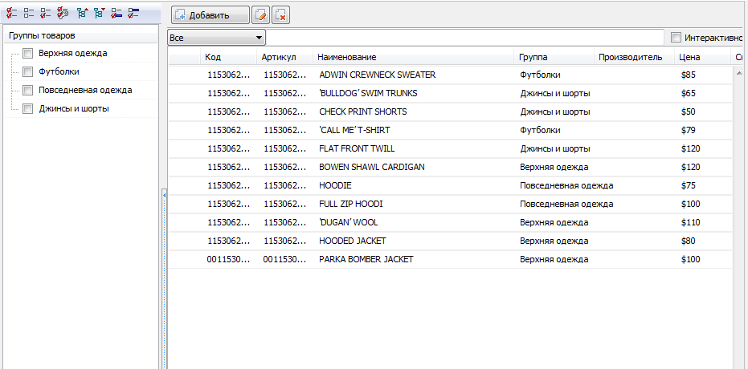
Task: Click the Джинсы и шорты cell of CHECK PRINT SHORTS
Action: (x=555, y=112)
